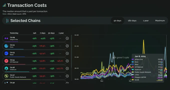Click the Base chain logo icon

[6, 53]
